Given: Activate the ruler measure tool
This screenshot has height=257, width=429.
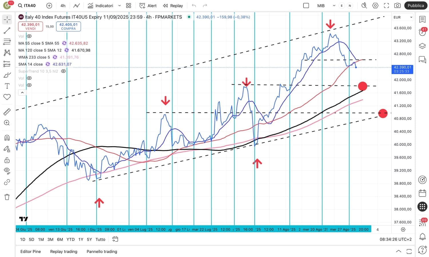Looking at the screenshot, I should click(7, 112).
